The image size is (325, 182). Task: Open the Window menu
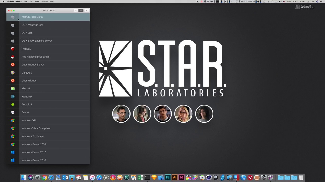(x=45, y=2)
